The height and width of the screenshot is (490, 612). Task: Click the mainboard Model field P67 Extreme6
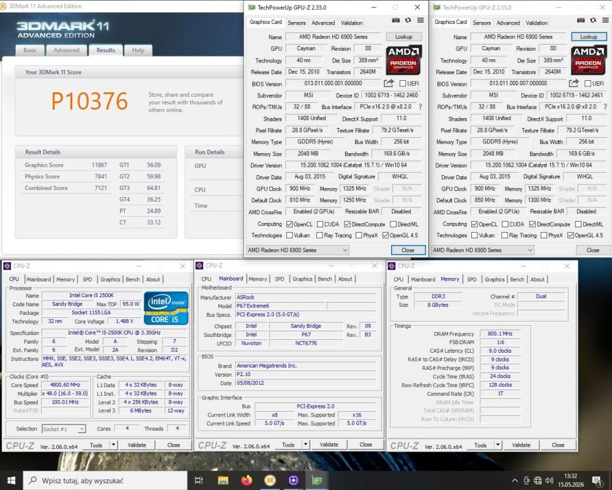(x=281, y=306)
